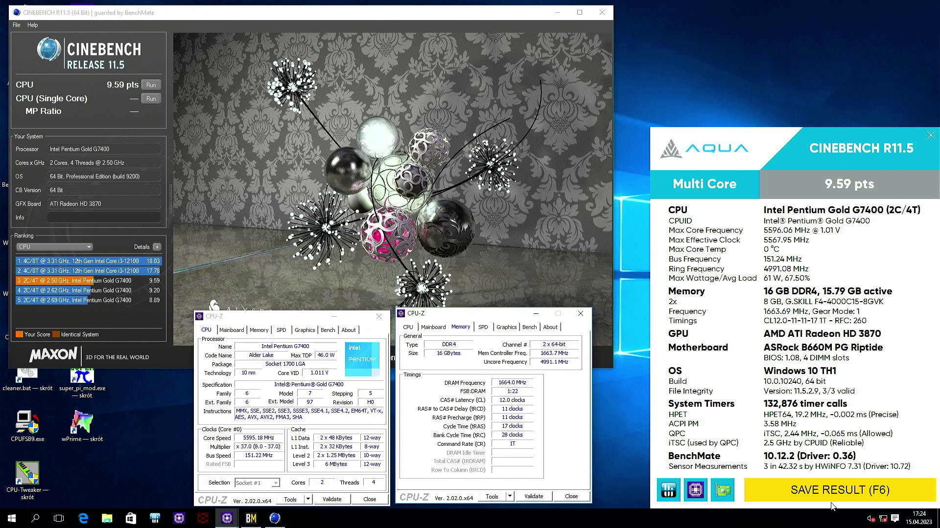Click Tools button in right CPU-Z

[x=492, y=496]
